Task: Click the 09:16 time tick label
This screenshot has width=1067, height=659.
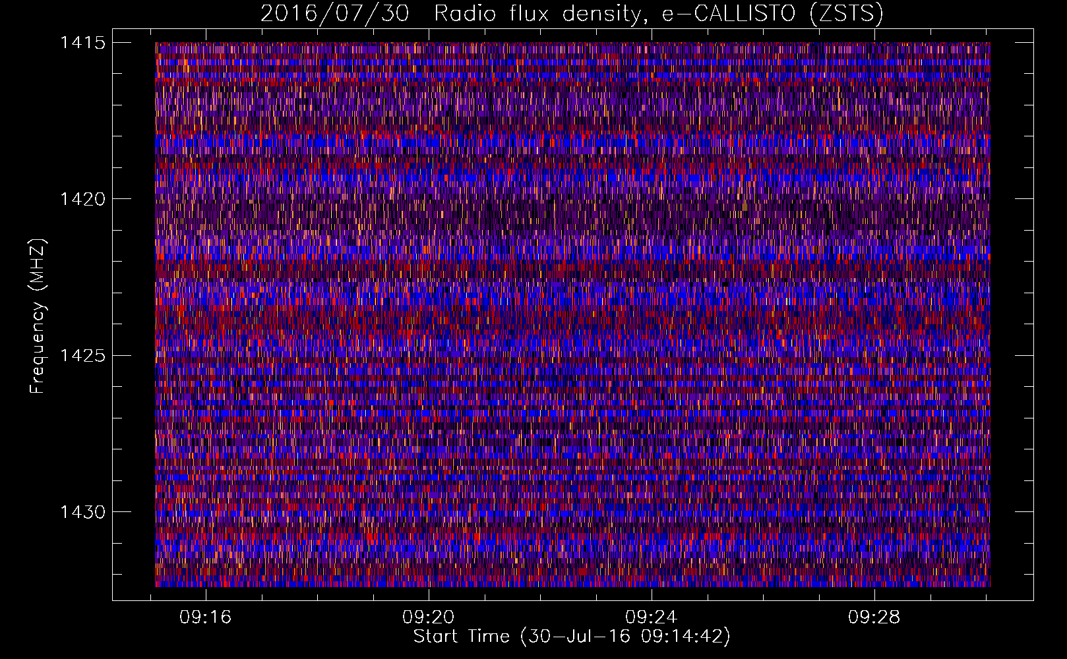Action: click(x=206, y=617)
